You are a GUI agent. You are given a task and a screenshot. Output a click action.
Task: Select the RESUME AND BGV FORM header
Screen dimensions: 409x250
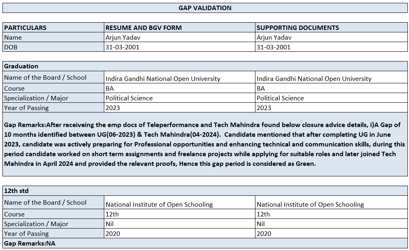tap(143, 28)
